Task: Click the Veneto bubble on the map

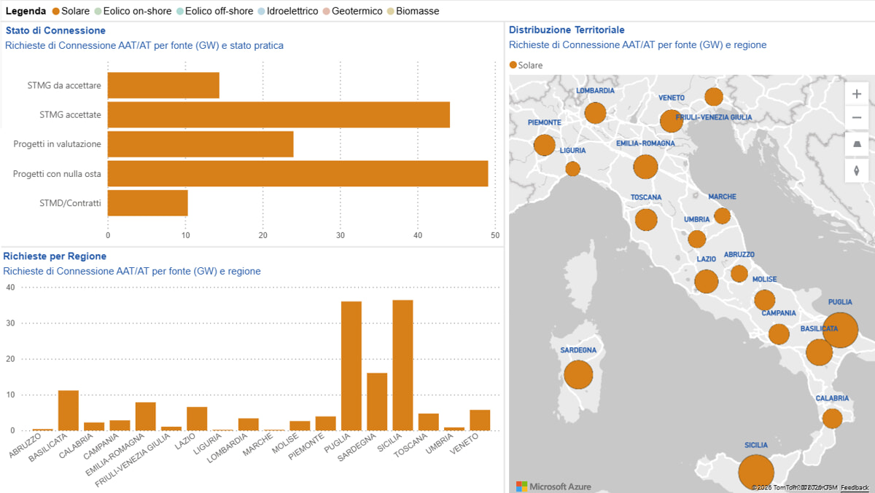Action: click(671, 121)
